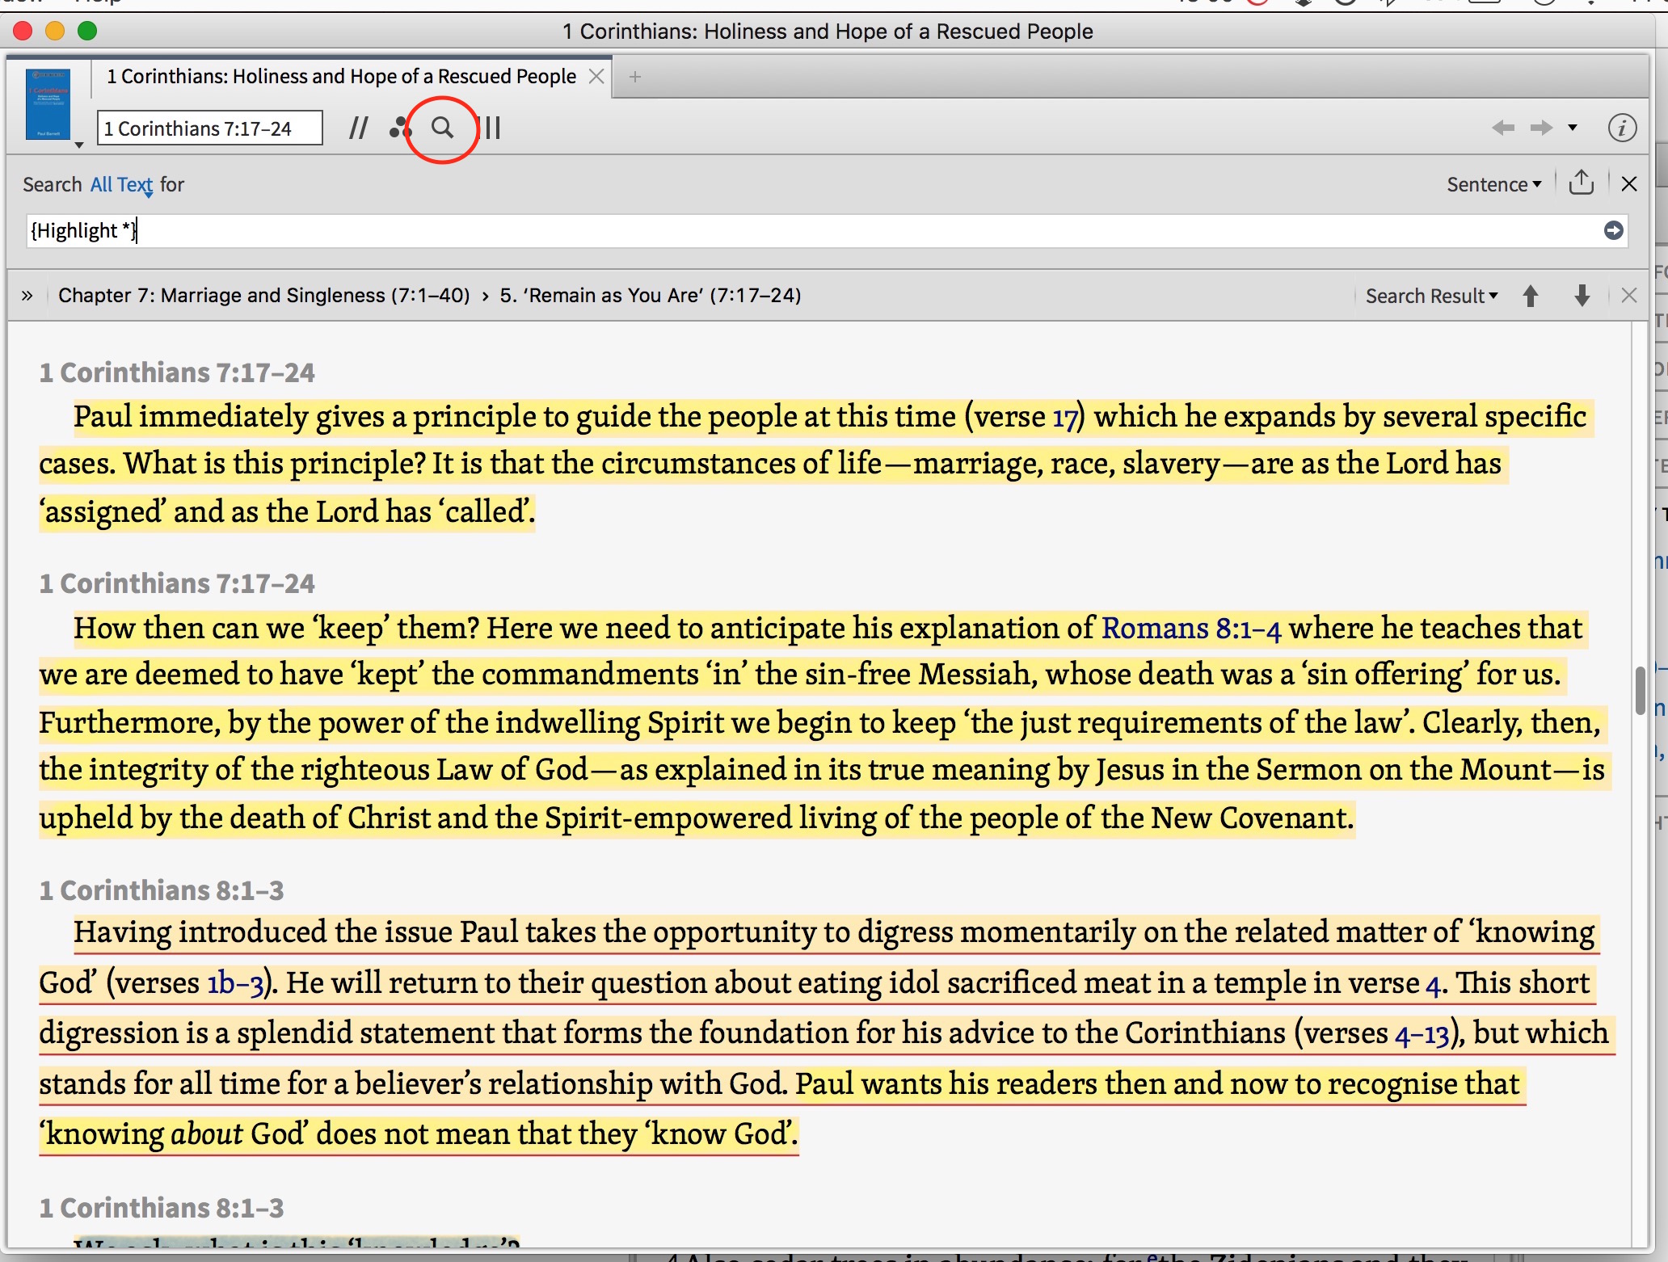Toggle the multiple columns view icon
This screenshot has height=1262, width=1668.
[x=489, y=128]
